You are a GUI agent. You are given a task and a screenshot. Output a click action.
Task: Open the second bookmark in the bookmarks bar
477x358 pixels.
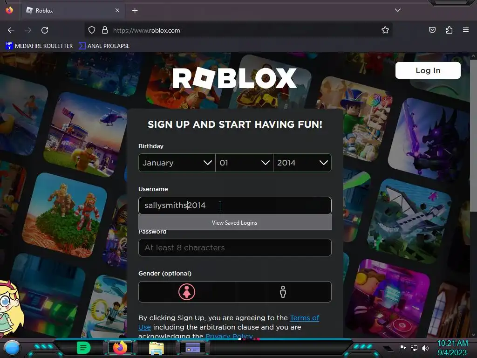coord(104,46)
